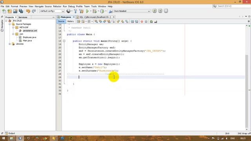251x141 pixels.
Task: Run the project with green play icon
Action: pyautogui.click(x=87, y=11)
